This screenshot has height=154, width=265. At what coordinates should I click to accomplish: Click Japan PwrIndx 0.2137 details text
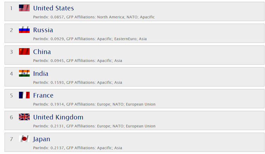pos(77,148)
